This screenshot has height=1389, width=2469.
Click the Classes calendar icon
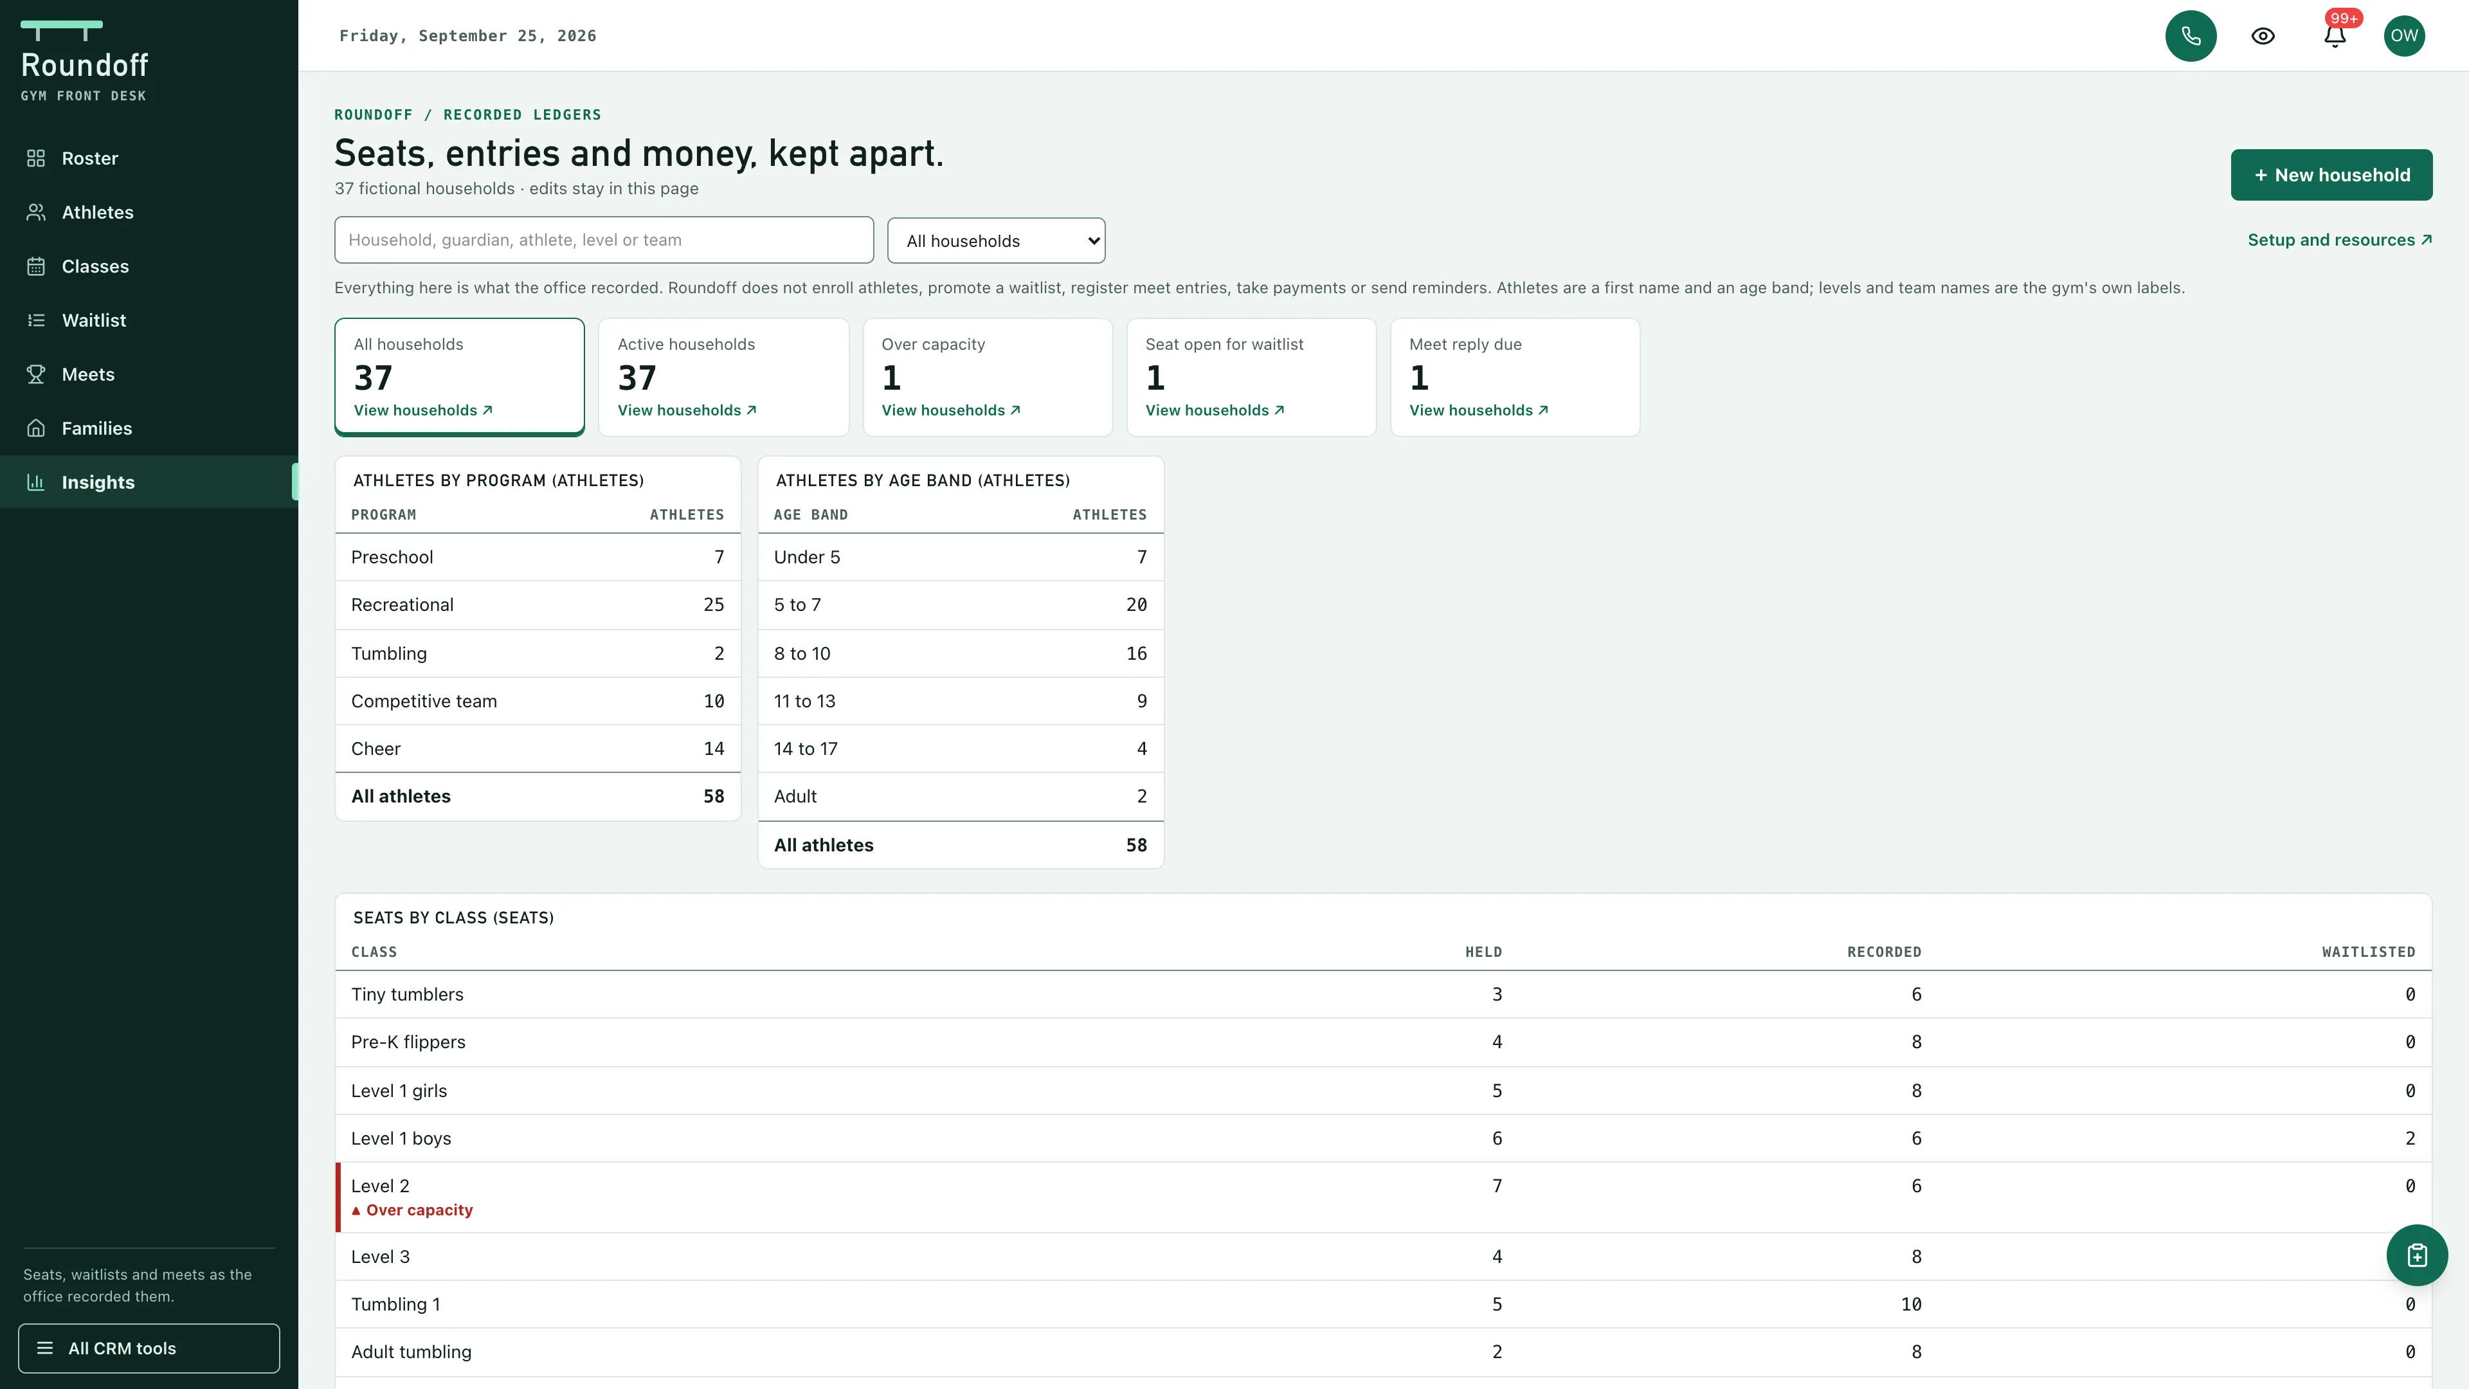click(x=35, y=266)
